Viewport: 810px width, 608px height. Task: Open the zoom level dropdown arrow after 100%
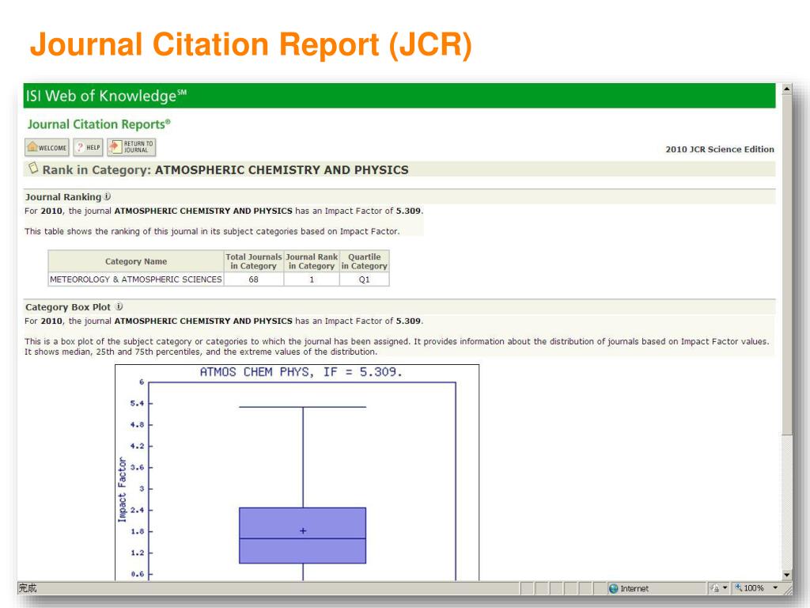pyautogui.click(x=775, y=588)
